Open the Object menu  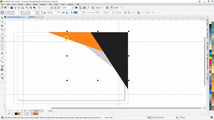28,4
